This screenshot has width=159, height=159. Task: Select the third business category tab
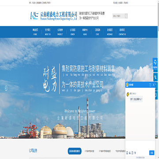[x=105, y=151]
